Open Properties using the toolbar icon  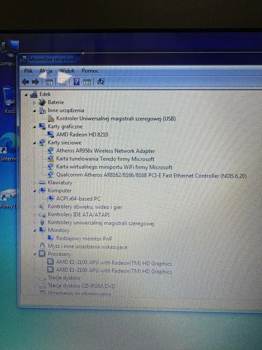click(62, 82)
